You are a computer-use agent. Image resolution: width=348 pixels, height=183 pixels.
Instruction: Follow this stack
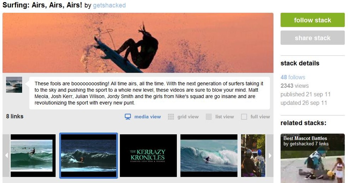[313, 20]
